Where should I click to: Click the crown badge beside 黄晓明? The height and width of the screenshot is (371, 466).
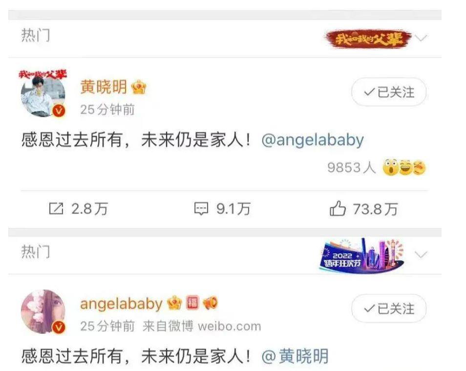coord(139,87)
